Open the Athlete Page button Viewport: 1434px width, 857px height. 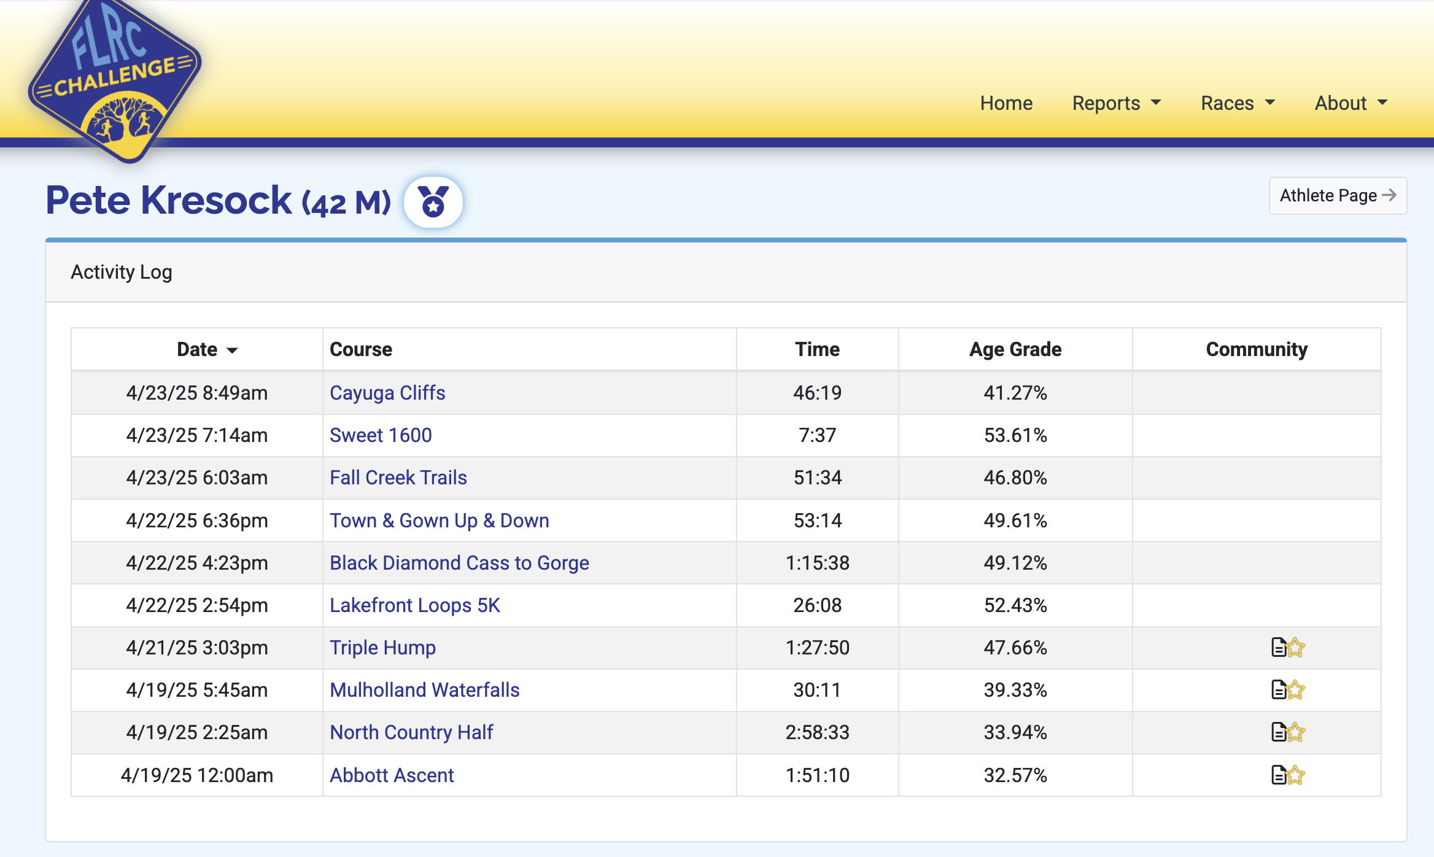pos(1338,196)
